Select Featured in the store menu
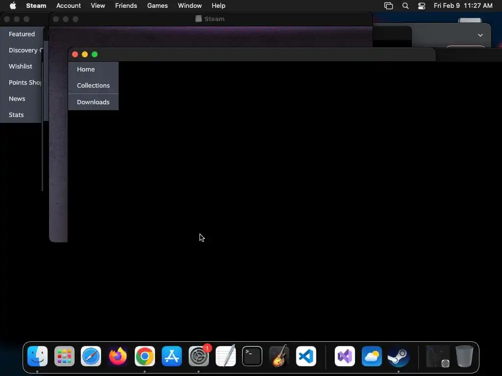The image size is (502, 376). click(x=22, y=34)
